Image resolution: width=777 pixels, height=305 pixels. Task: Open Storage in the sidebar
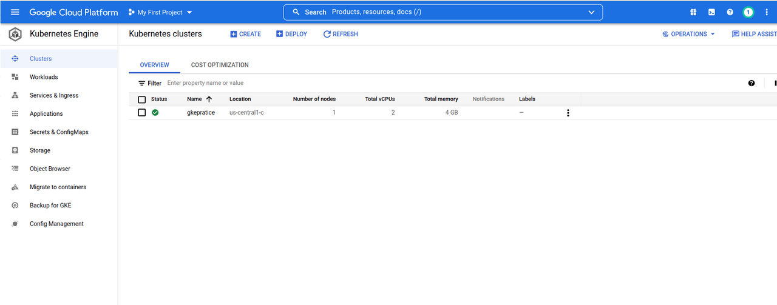click(40, 150)
